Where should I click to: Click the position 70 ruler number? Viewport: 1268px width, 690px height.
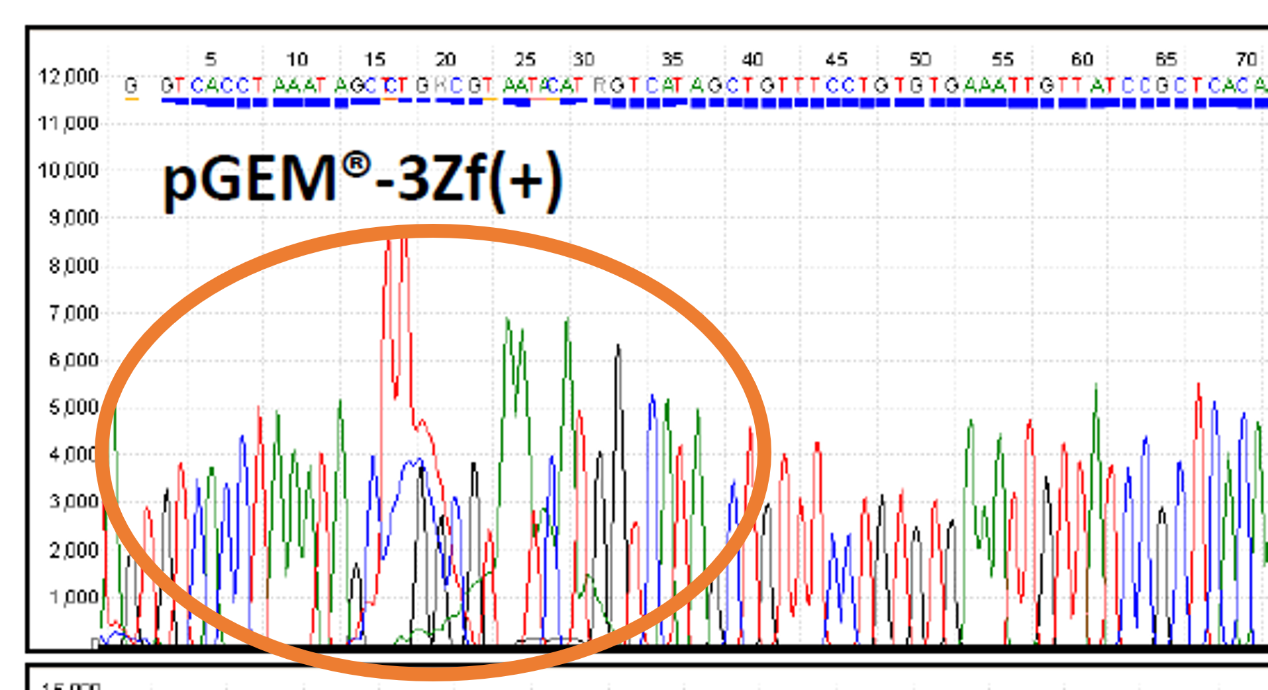point(1247,60)
